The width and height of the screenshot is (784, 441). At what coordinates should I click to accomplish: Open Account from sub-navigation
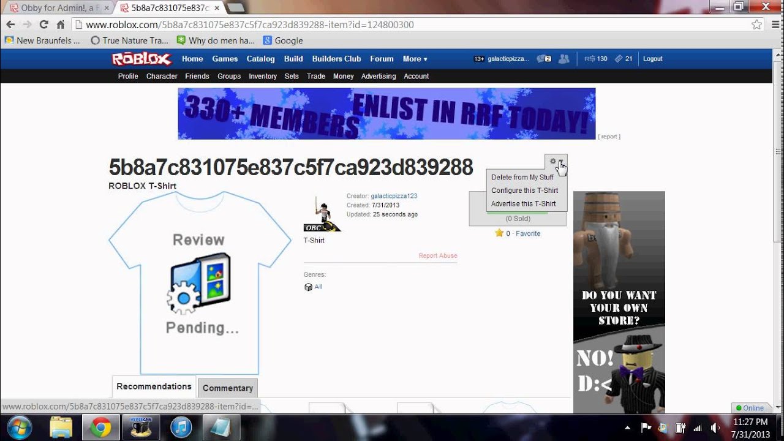[416, 76]
